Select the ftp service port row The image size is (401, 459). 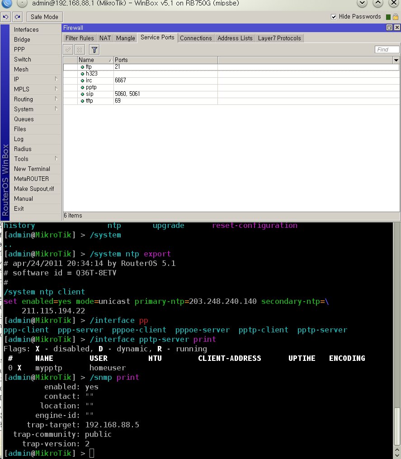[231, 67]
